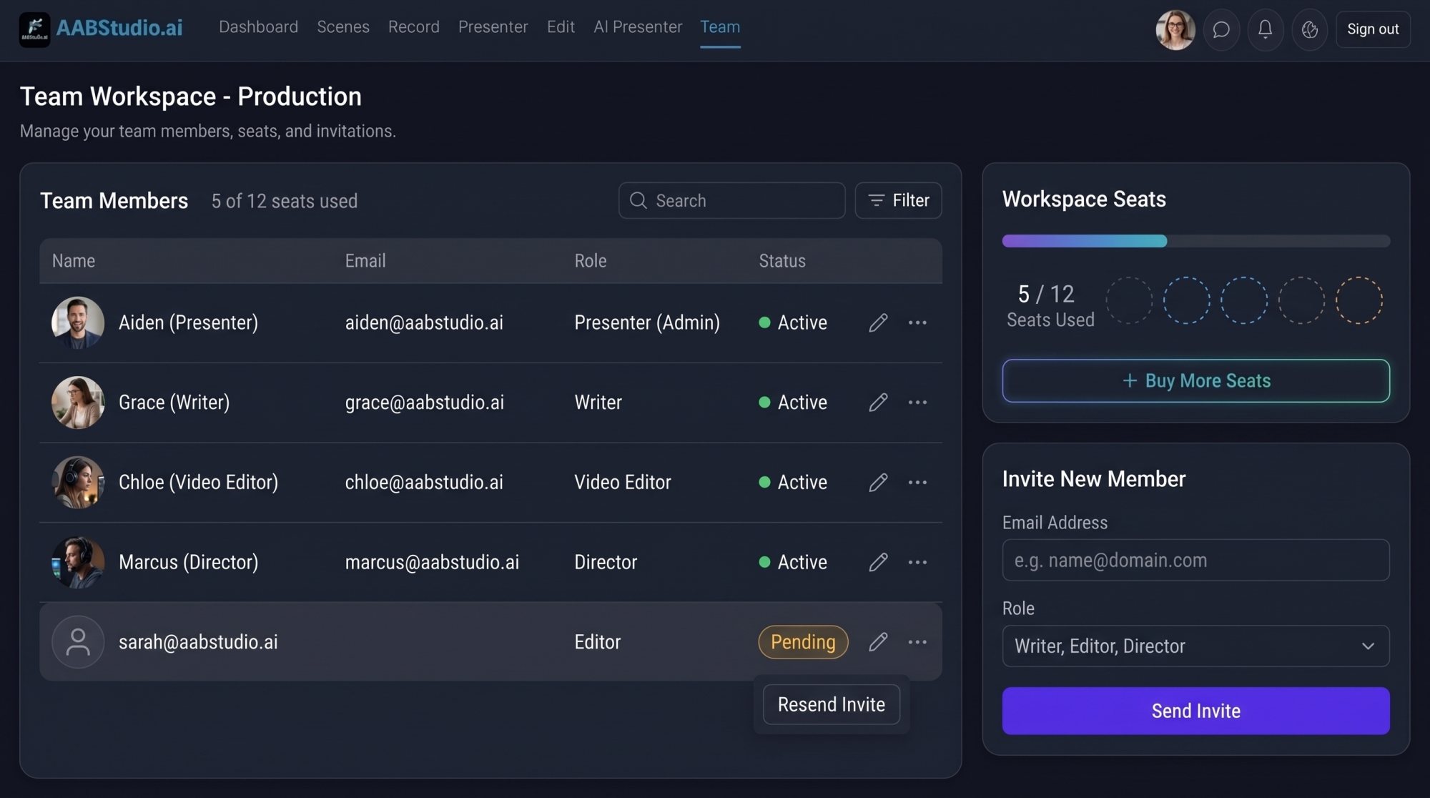Select the Team tab

(720, 27)
